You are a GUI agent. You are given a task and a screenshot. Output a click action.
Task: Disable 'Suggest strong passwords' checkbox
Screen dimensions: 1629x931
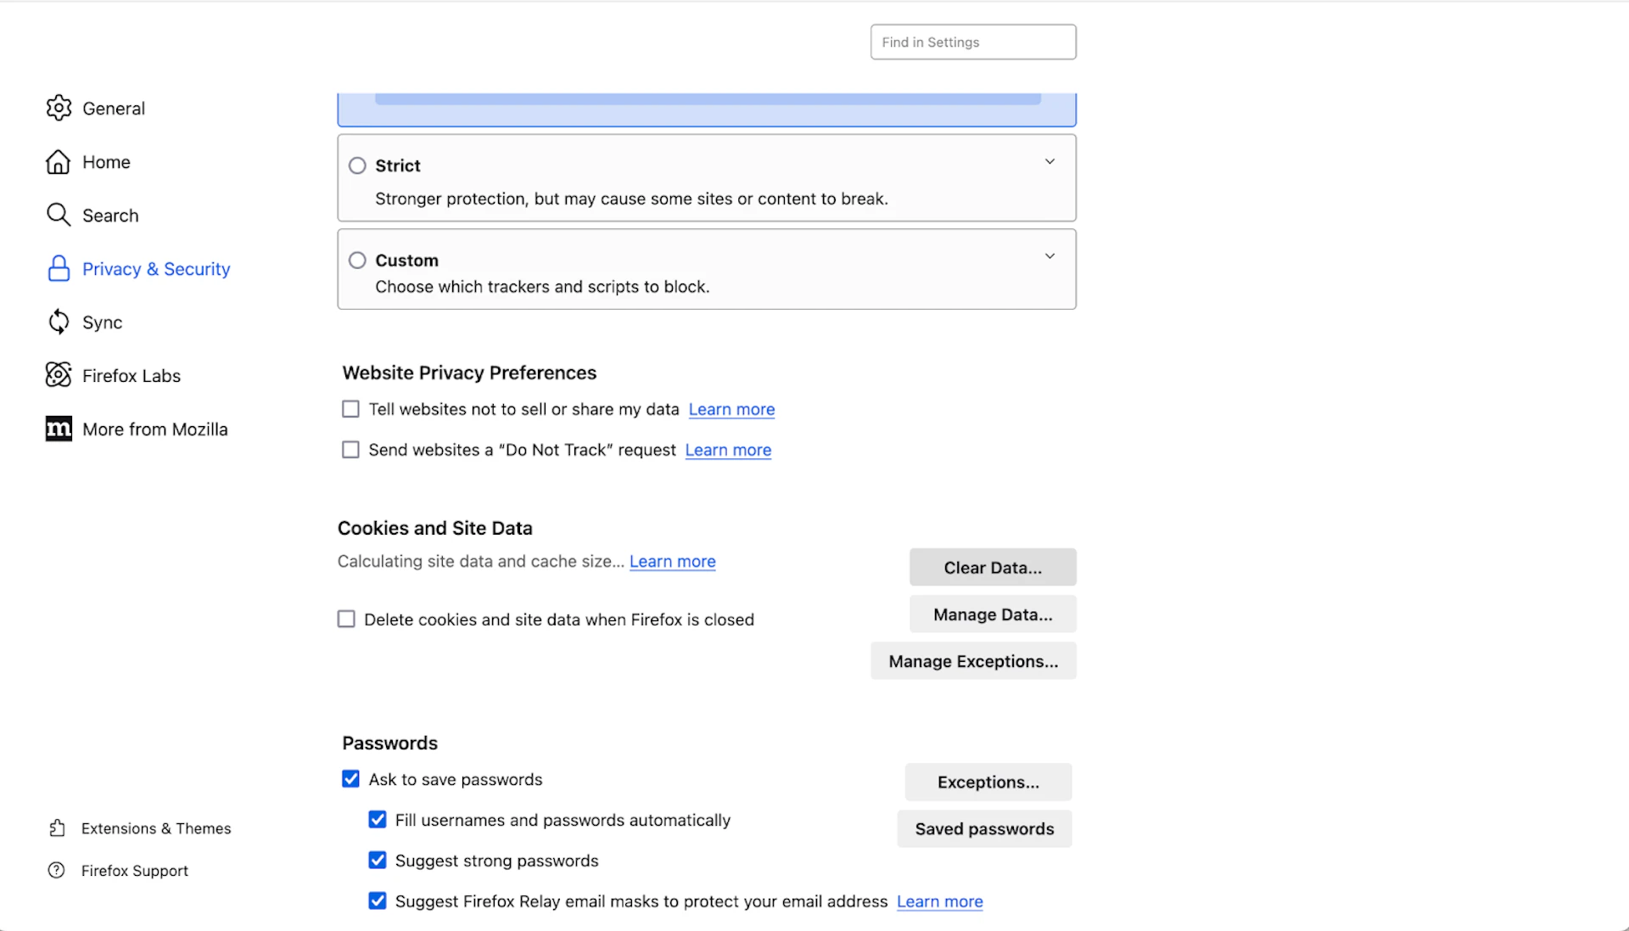pos(378,861)
